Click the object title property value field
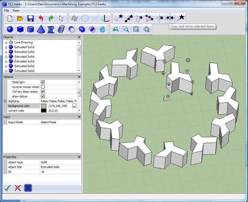 tap(61, 167)
